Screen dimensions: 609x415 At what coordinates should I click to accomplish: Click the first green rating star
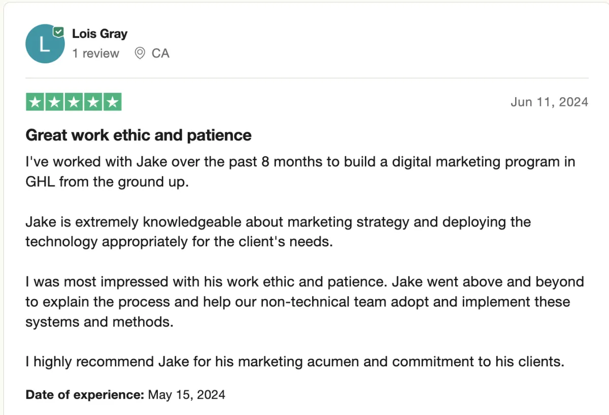[35, 102]
